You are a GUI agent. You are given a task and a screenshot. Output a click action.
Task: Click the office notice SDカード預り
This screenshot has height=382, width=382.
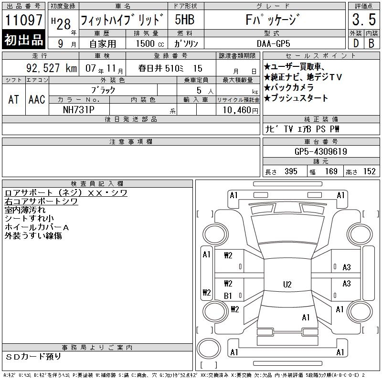click(33, 356)
